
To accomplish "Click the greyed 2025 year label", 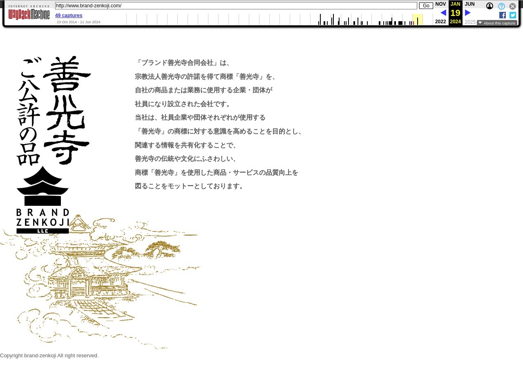I will point(470,22).
